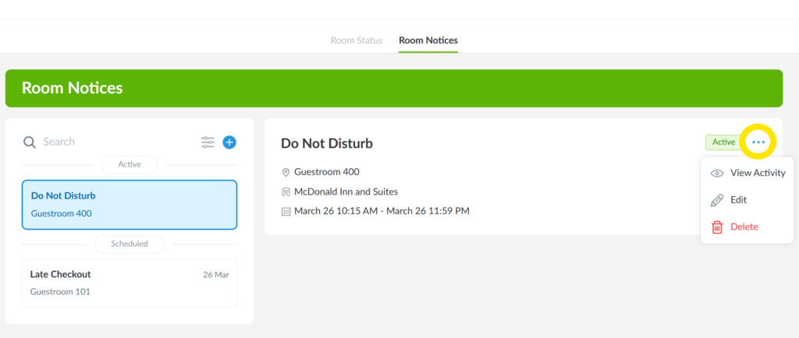Select the Do Not Disturb notice card
799x338 pixels.
tap(130, 205)
